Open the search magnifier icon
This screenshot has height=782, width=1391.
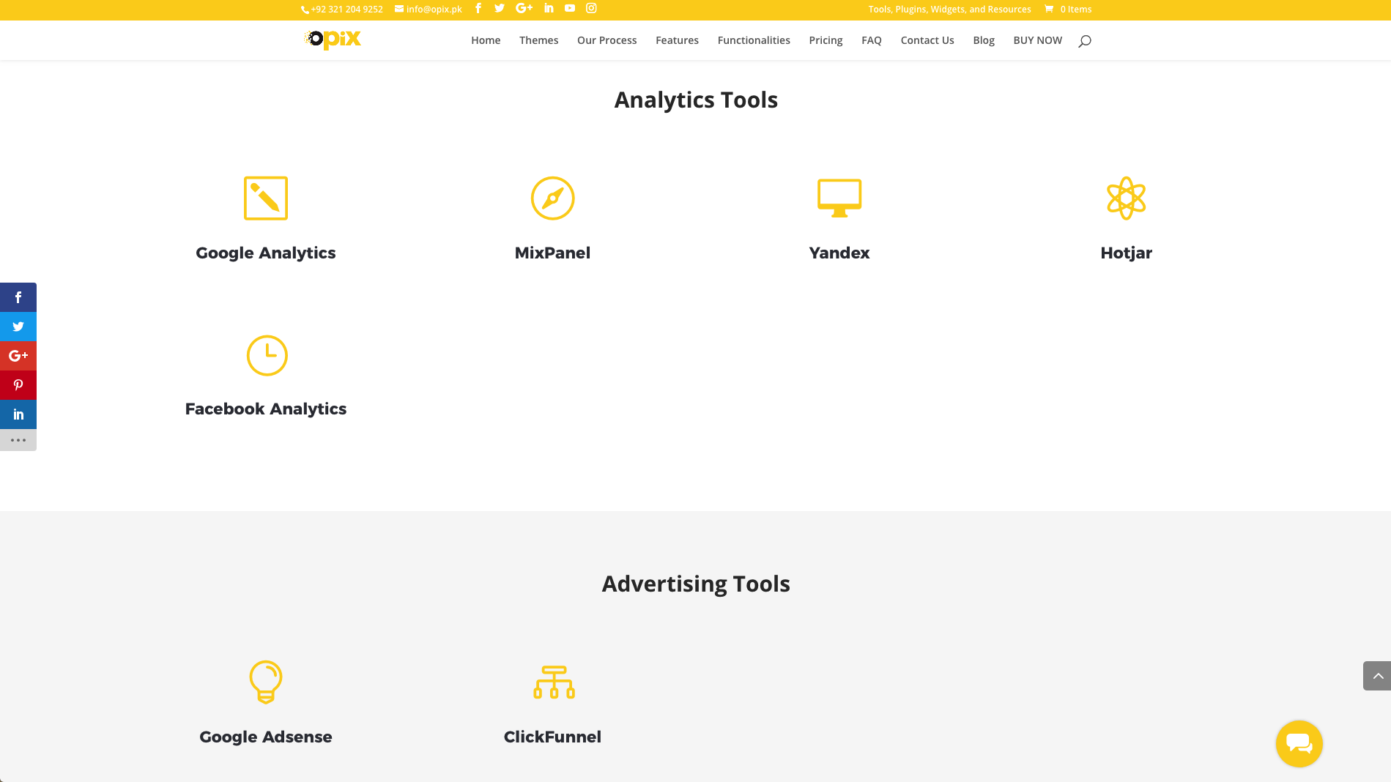[1085, 41]
